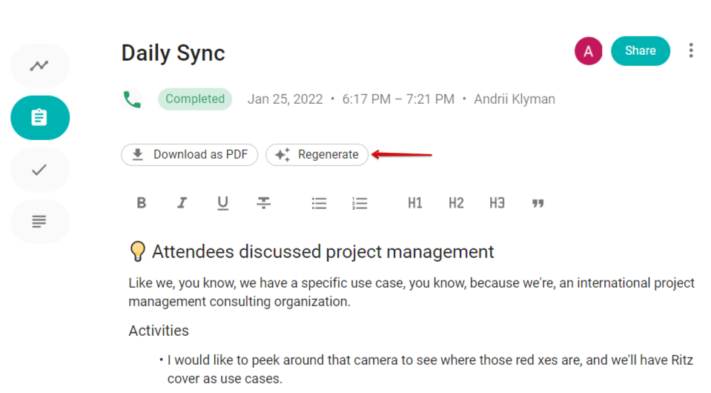
Task: Apply Heading 2 style
Action: point(456,203)
